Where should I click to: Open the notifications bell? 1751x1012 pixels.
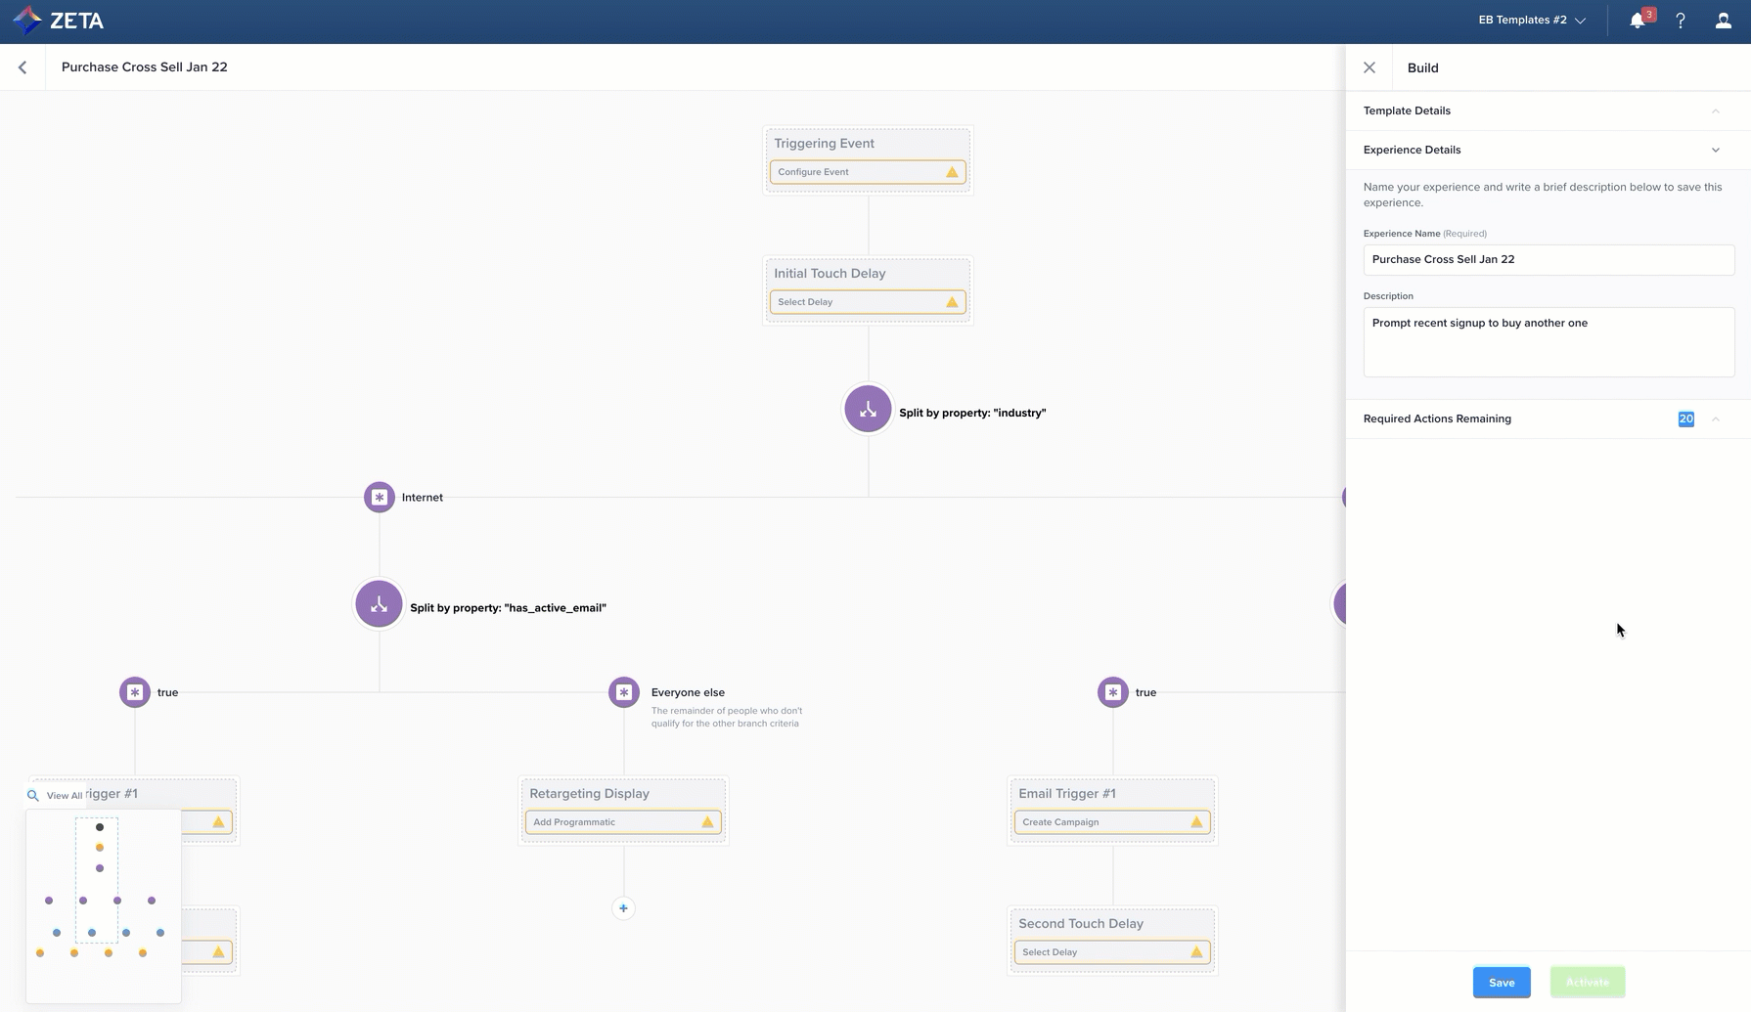(x=1638, y=21)
